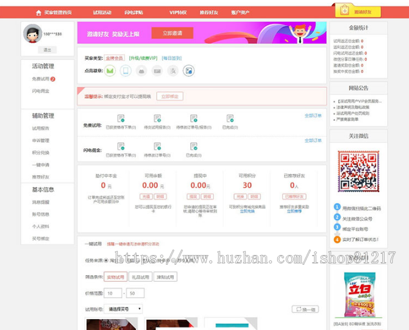Open 待交试用报告 order icon
Screen dimensions: 409x330
pos(157,118)
